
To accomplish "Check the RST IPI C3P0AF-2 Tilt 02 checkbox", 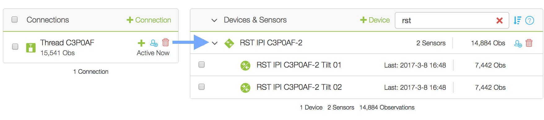I will click(x=202, y=87).
